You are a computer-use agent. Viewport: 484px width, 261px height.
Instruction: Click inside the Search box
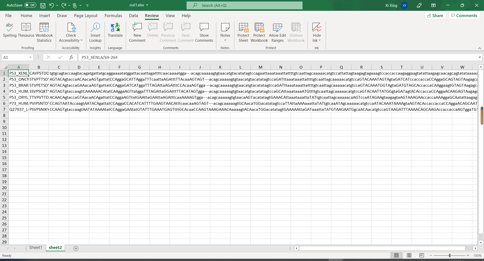pos(244,5)
